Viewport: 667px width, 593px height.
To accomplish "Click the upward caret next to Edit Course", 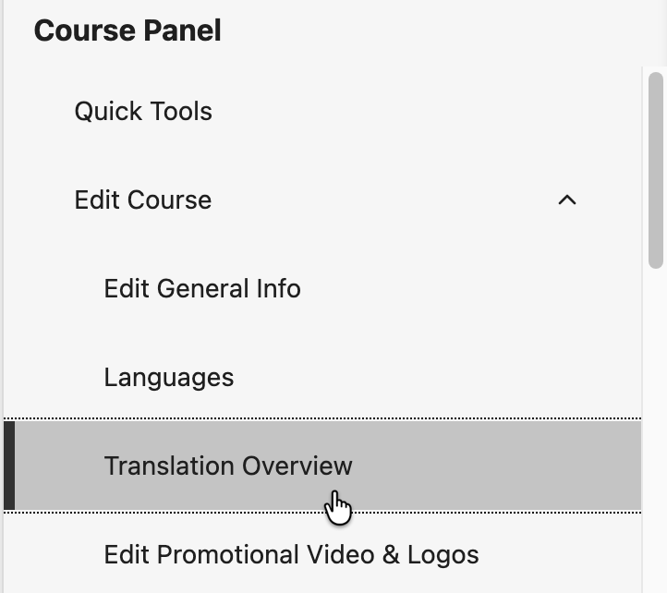I will (567, 200).
